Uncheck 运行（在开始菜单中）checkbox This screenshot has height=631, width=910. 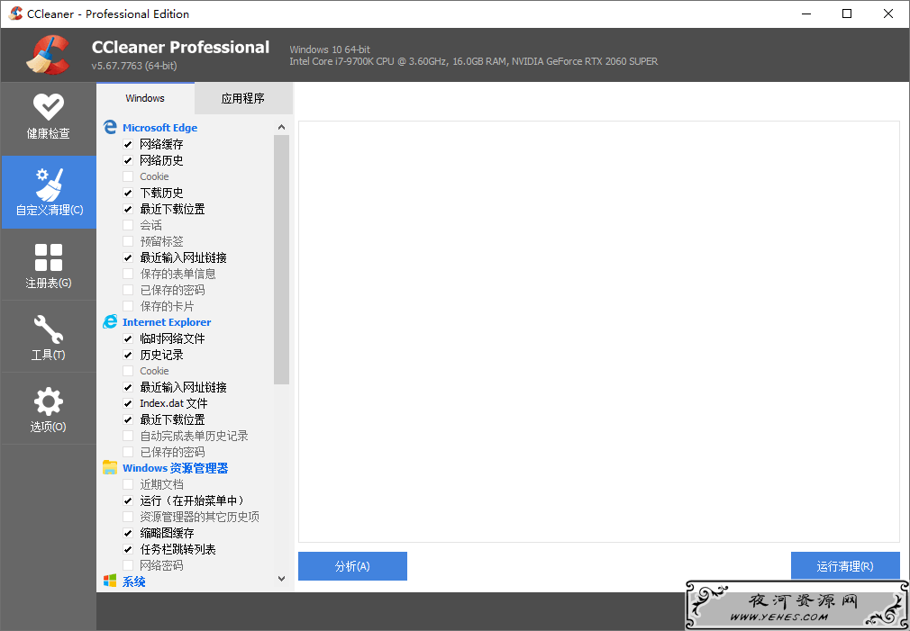(128, 500)
